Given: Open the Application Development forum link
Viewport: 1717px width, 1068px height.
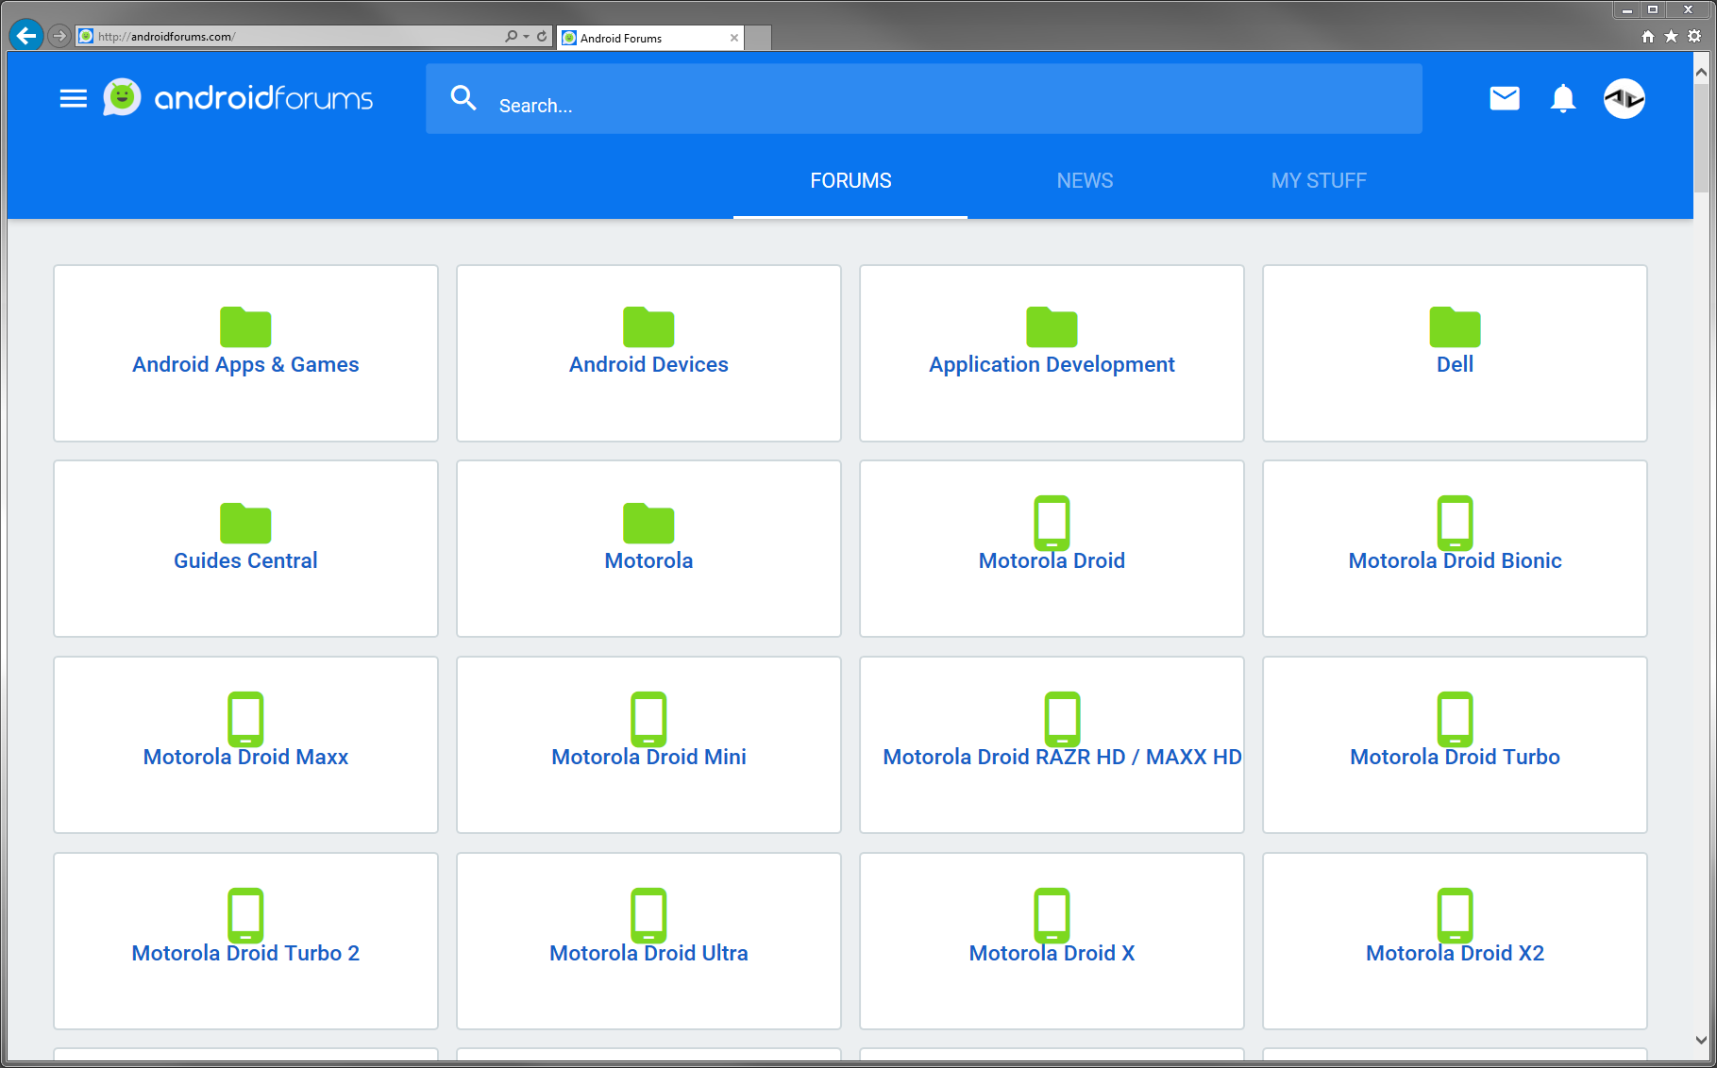Looking at the screenshot, I should click(x=1052, y=365).
